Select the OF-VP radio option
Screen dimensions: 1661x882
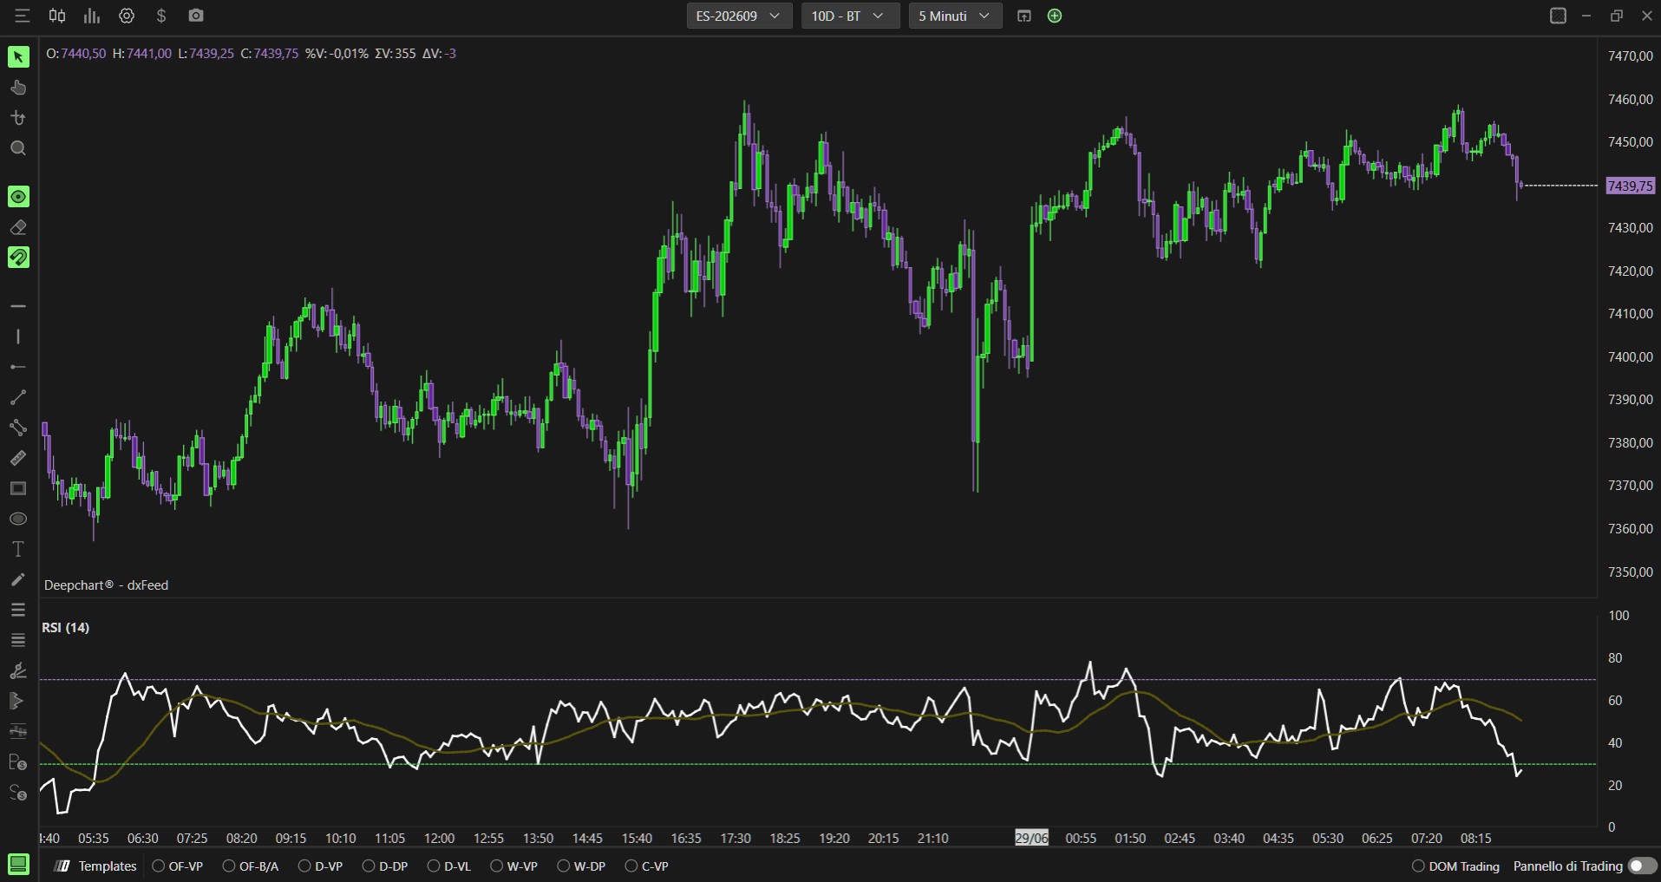(x=178, y=866)
